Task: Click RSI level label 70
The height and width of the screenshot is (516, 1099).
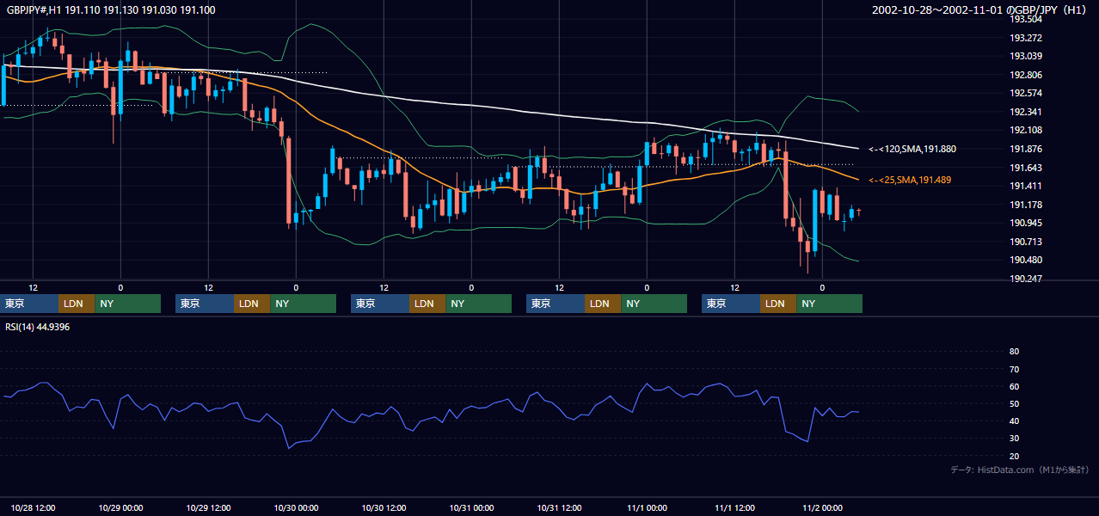Action: click(1014, 369)
